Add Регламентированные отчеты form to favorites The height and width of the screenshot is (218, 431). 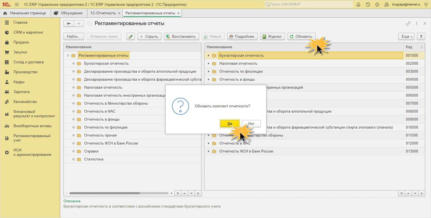click(x=89, y=24)
